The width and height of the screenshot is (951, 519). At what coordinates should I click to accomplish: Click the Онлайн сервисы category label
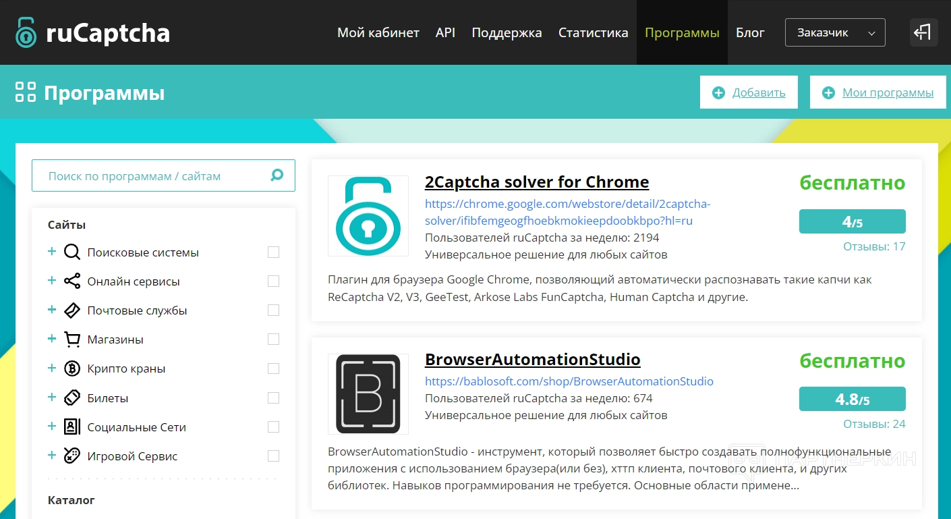134,281
